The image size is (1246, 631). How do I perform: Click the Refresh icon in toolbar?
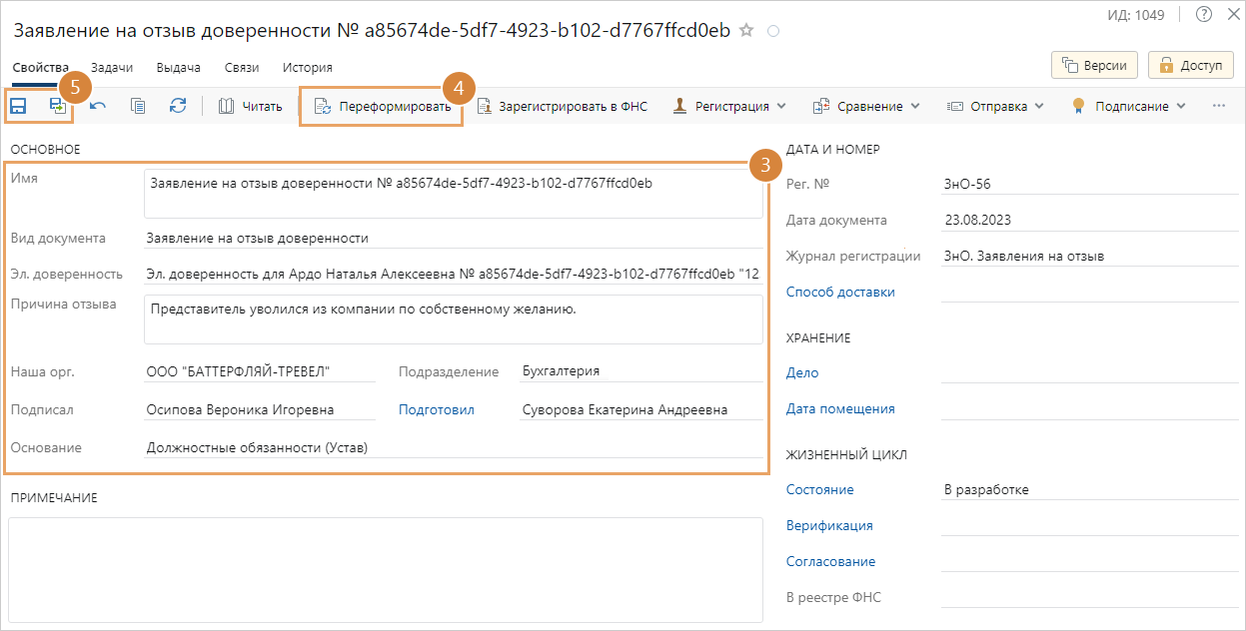pyautogui.click(x=178, y=106)
